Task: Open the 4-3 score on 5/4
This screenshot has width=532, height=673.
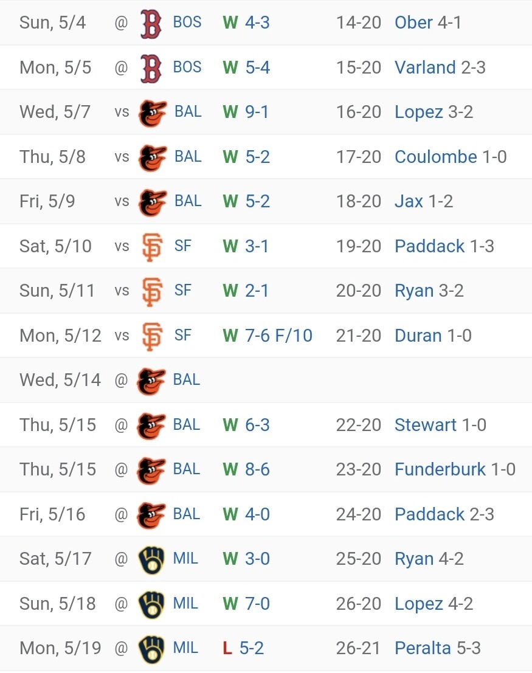Action: (x=257, y=22)
